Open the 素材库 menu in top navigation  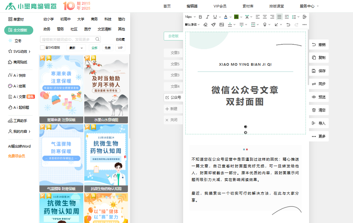[248, 6]
